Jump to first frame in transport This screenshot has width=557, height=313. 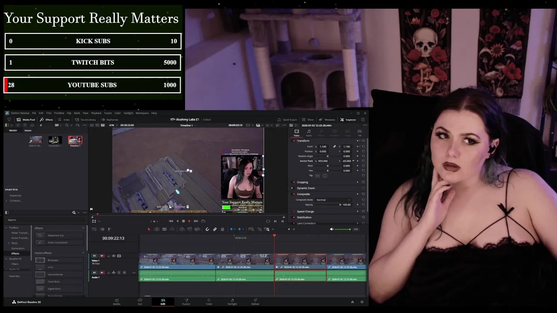(x=171, y=221)
